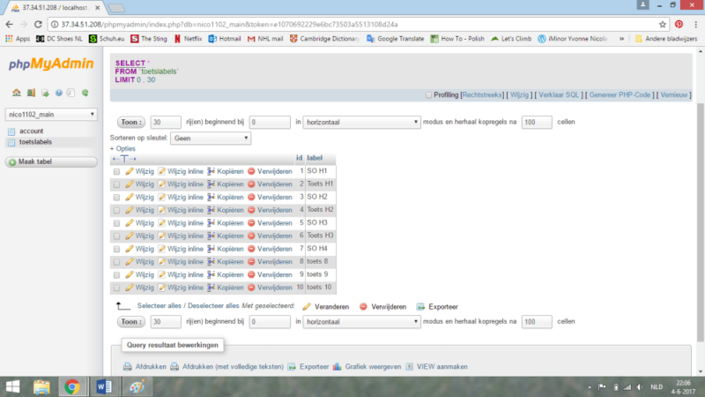The image size is (705, 397).
Task: Click the copy icon for row SO H2
Action: [211, 197]
